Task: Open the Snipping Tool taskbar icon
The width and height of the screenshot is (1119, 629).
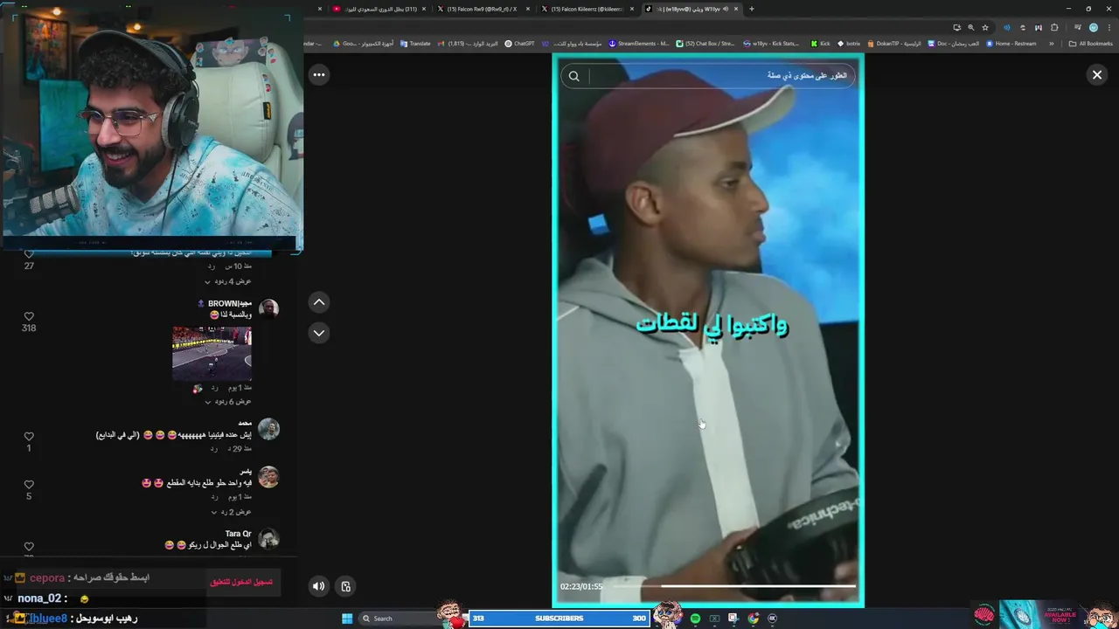Action: [733, 619]
